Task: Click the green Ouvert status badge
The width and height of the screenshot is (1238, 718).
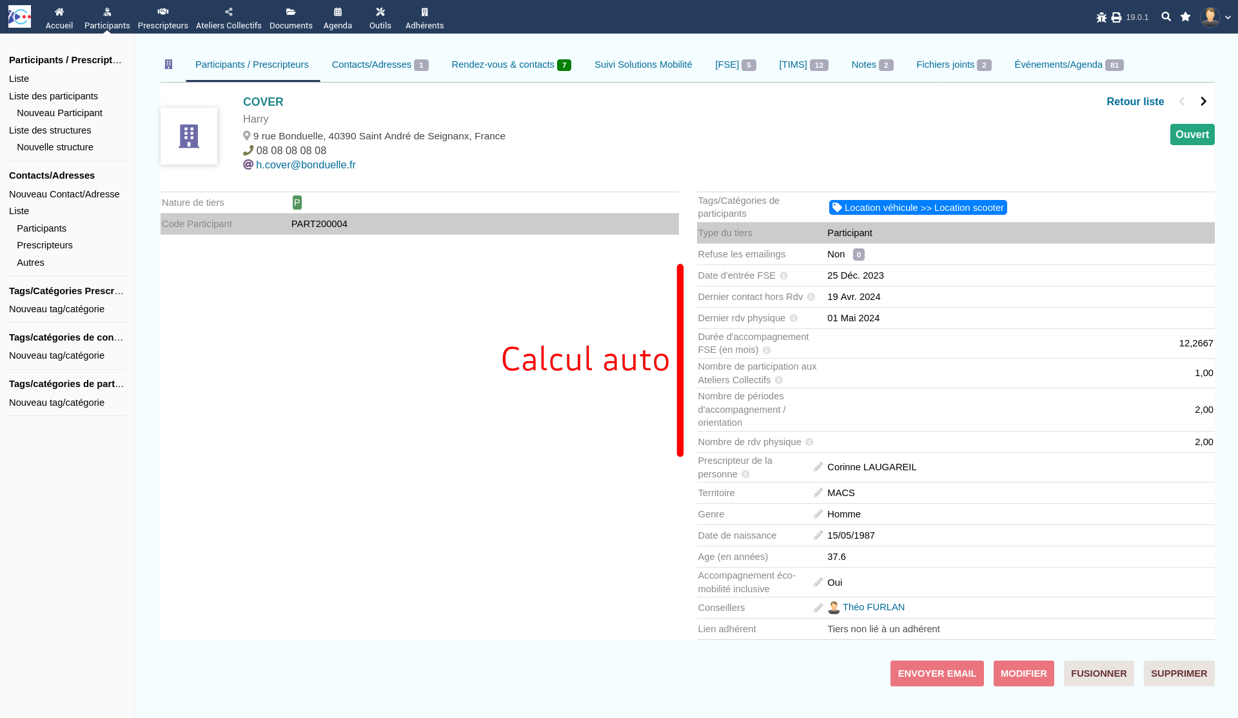Action: point(1192,134)
